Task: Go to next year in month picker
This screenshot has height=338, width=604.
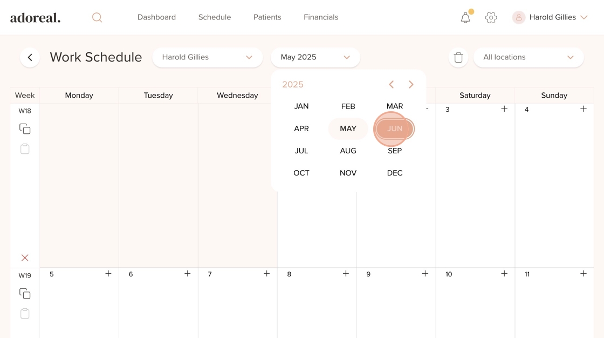Action: point(411,85)
